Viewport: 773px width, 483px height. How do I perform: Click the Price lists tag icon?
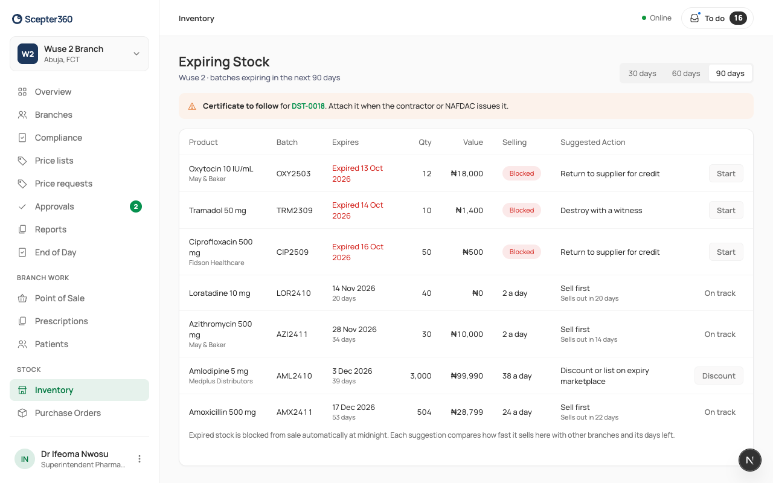(x=22, y=161)
